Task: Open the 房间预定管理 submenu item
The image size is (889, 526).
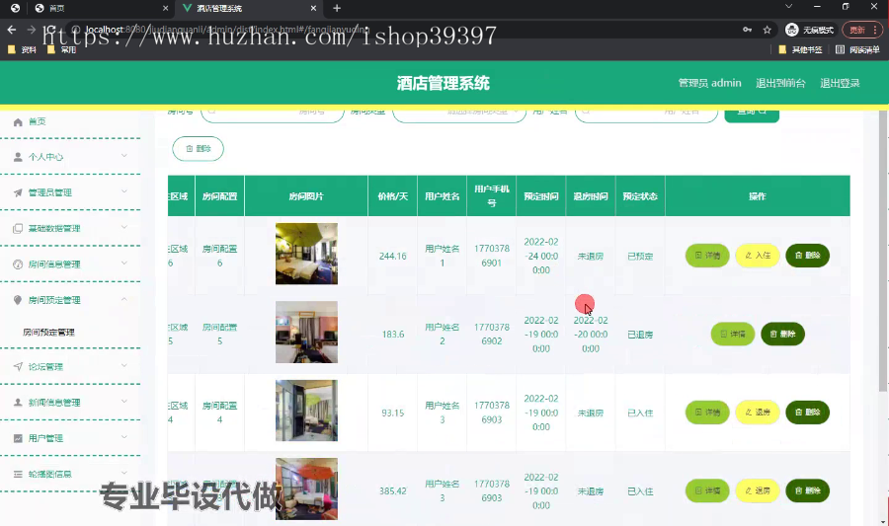Action: [x=48, y=333]
